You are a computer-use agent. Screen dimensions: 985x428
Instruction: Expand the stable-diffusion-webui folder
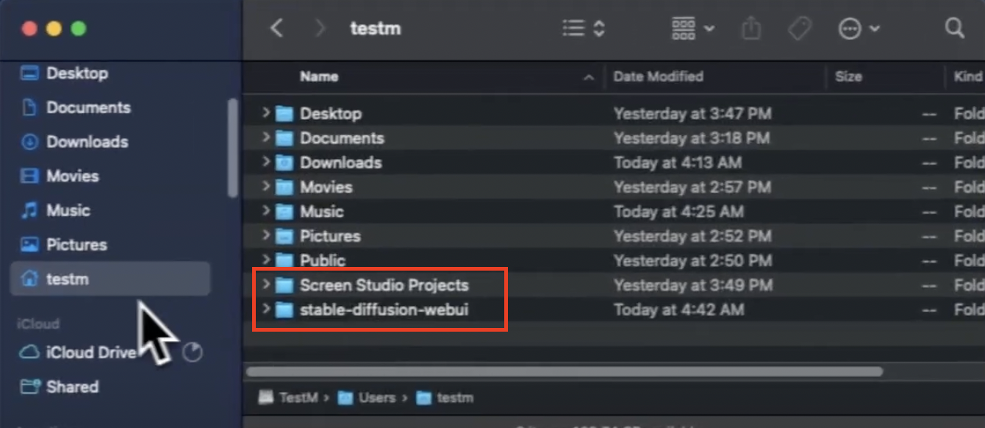266,310
